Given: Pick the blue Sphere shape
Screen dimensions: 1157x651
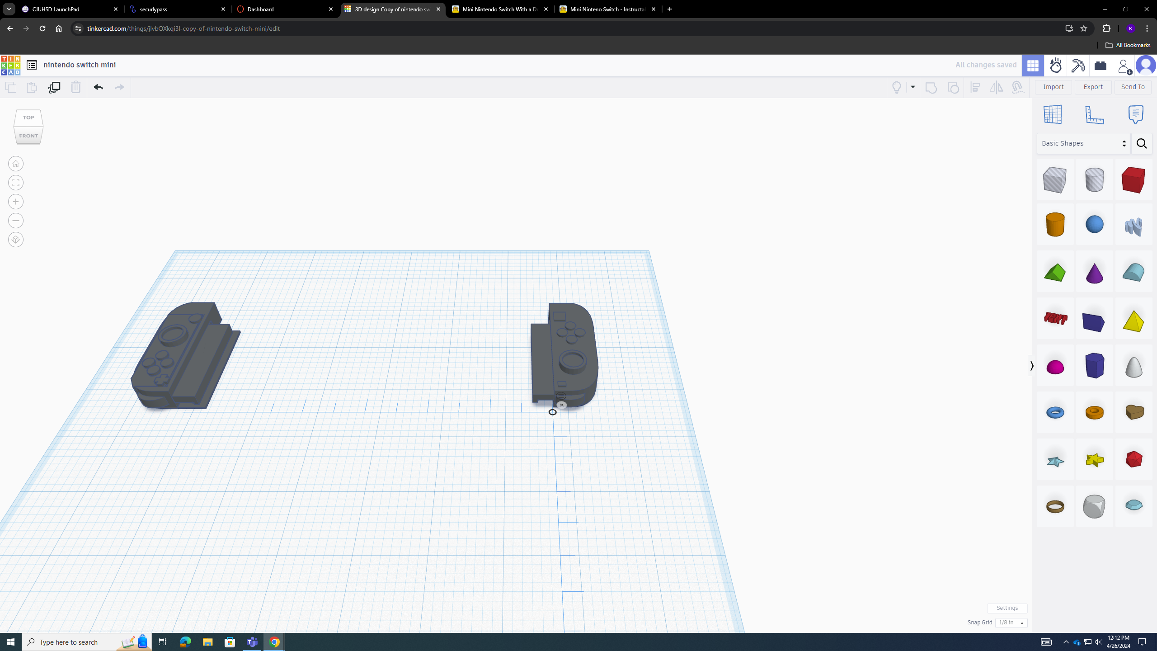Looking at the screenshot, I should (1094, 224).
